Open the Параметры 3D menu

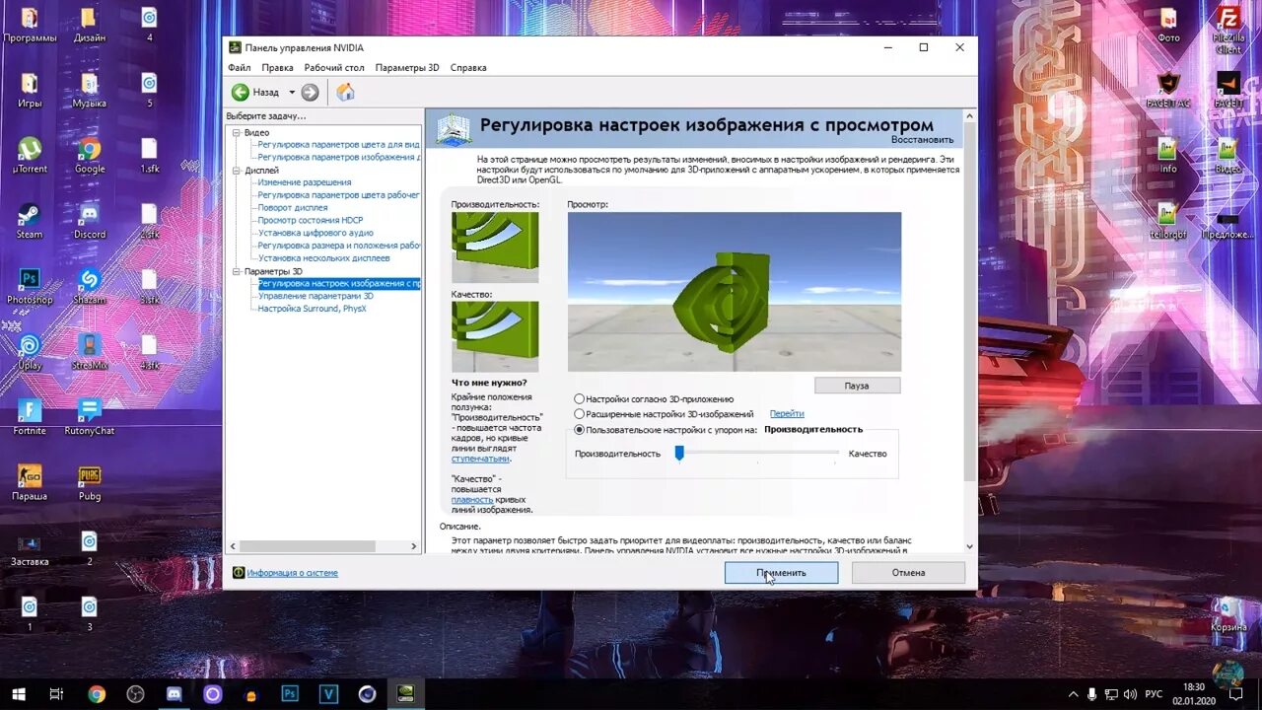tap(407, 67)
